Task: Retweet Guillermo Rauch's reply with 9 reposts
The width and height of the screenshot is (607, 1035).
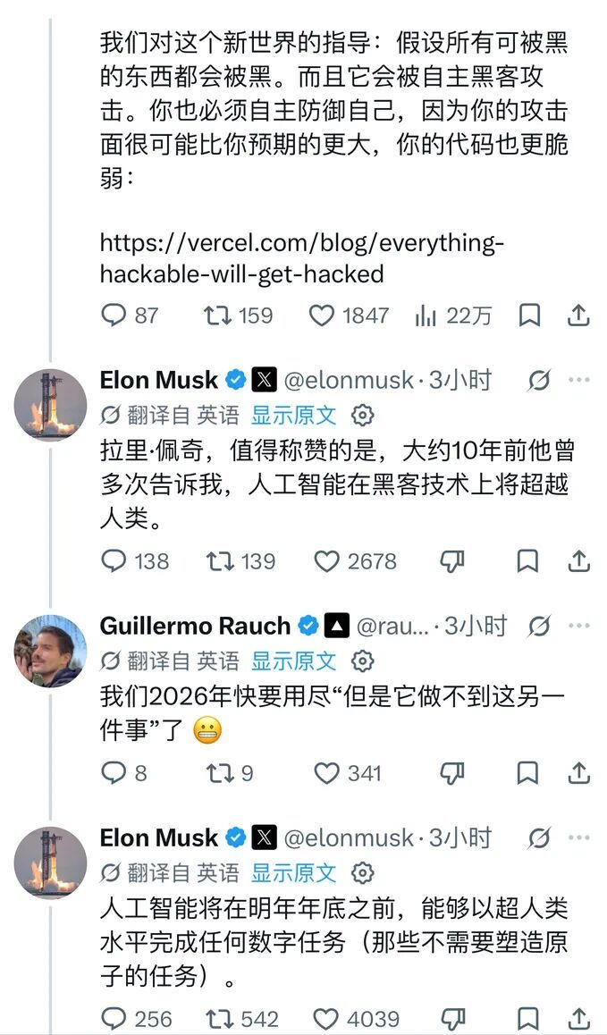Action: [229, 773]
